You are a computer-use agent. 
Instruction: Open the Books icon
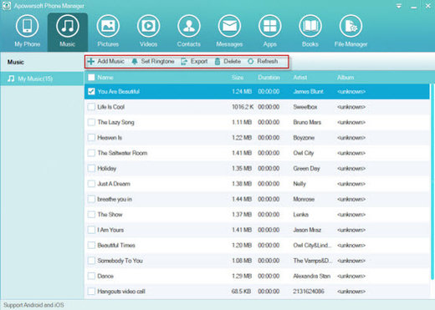(x=310, y=26)
